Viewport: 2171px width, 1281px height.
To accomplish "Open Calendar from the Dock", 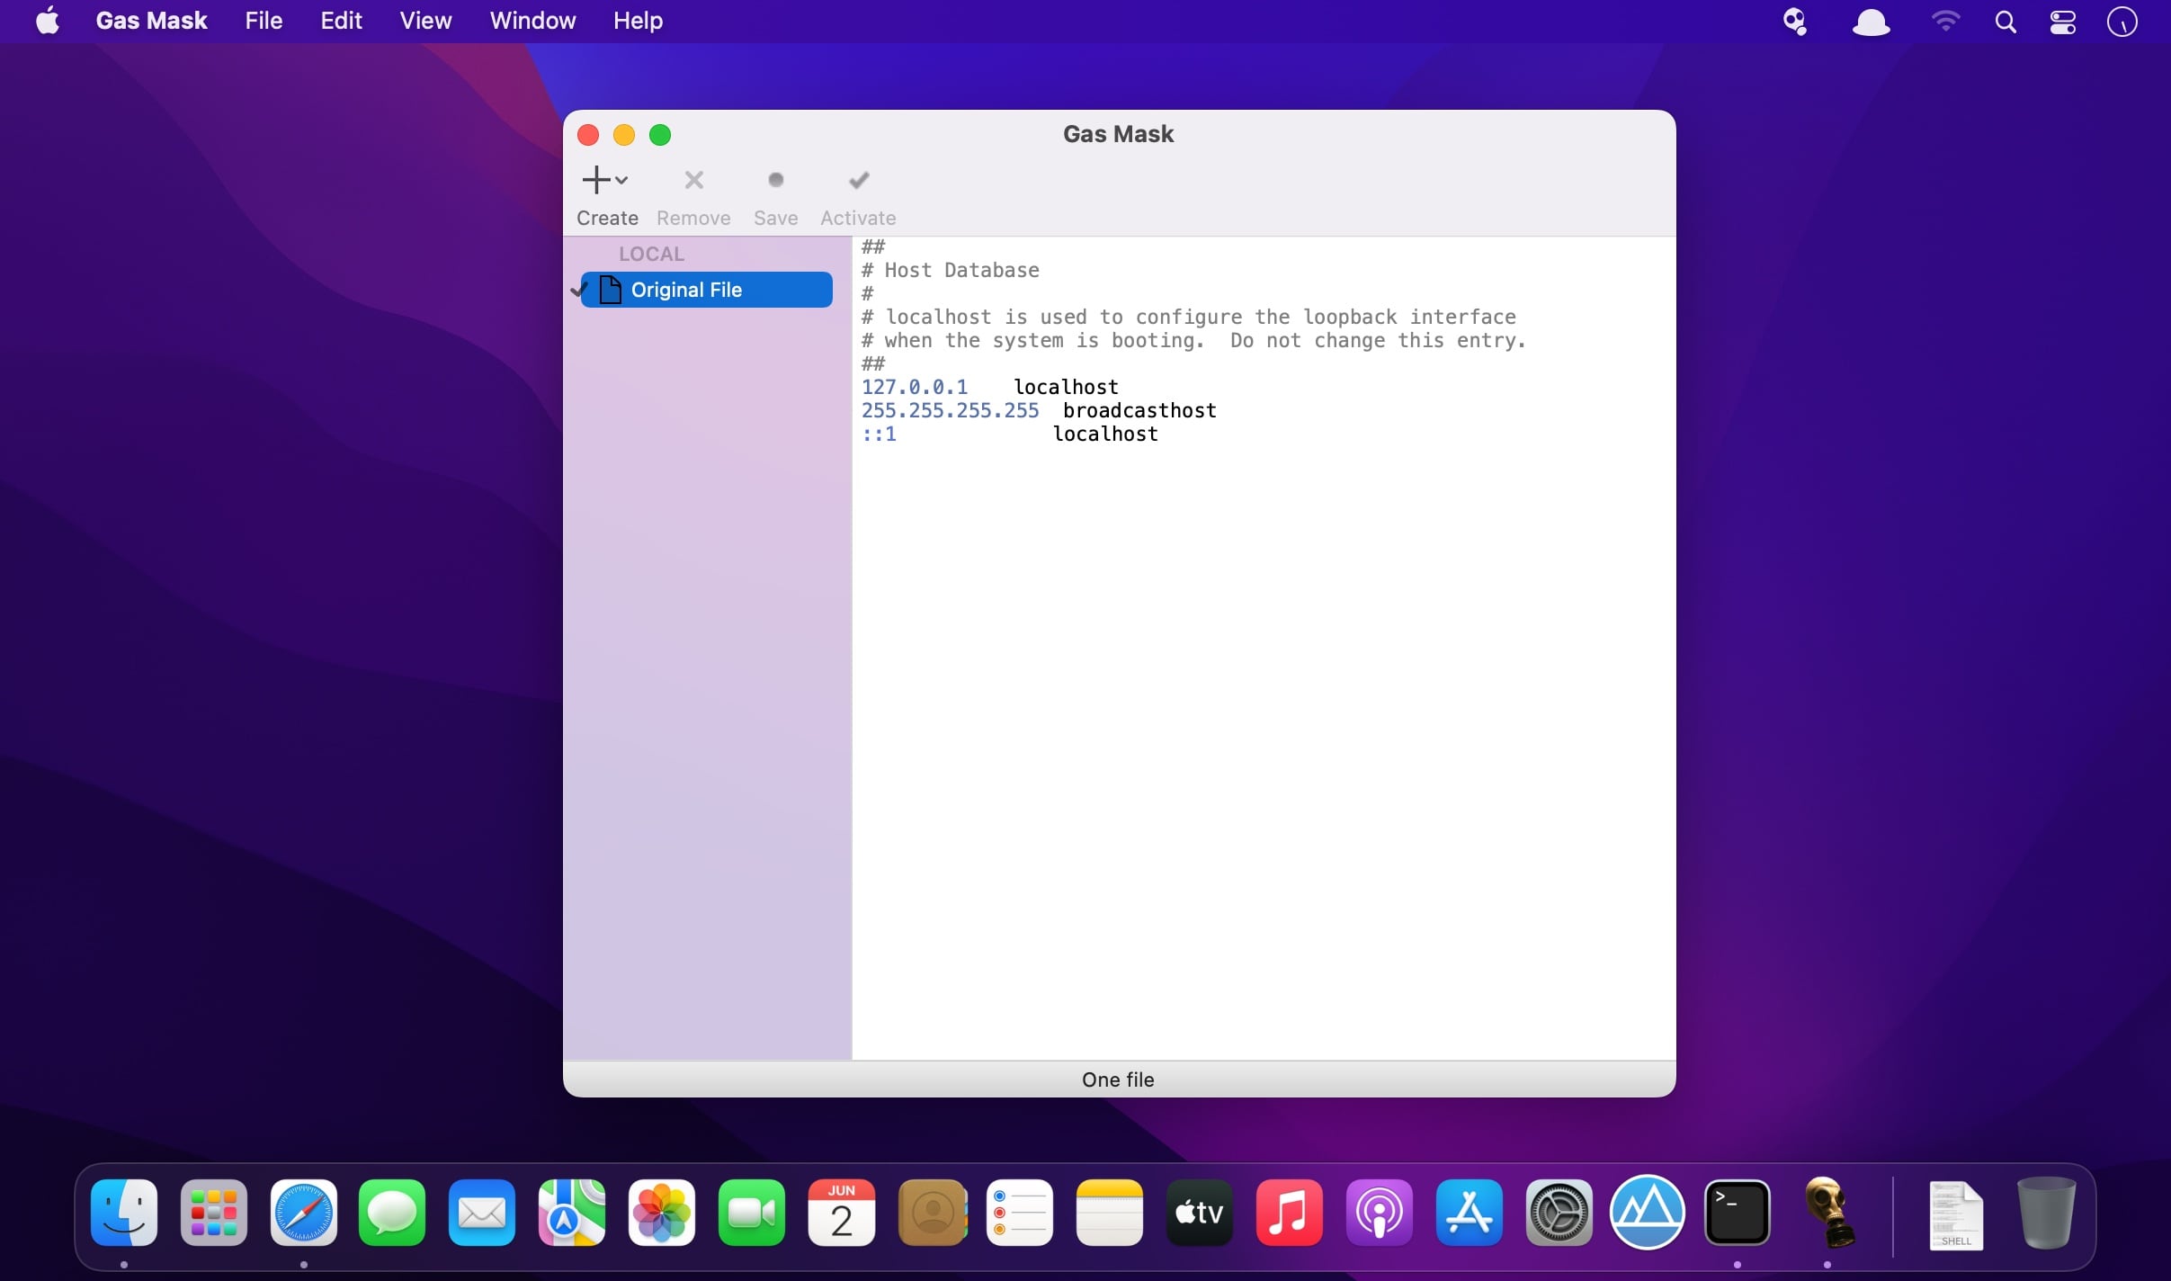I will click(842, 1213).
